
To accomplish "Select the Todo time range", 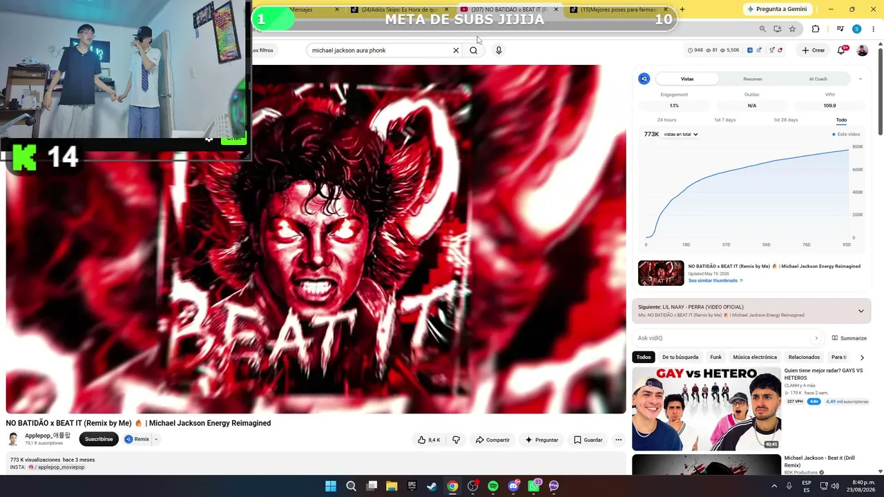I will [x=841, y=120].
